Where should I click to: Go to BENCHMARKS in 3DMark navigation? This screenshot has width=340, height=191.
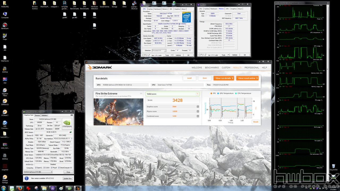(x=212, y=68)
